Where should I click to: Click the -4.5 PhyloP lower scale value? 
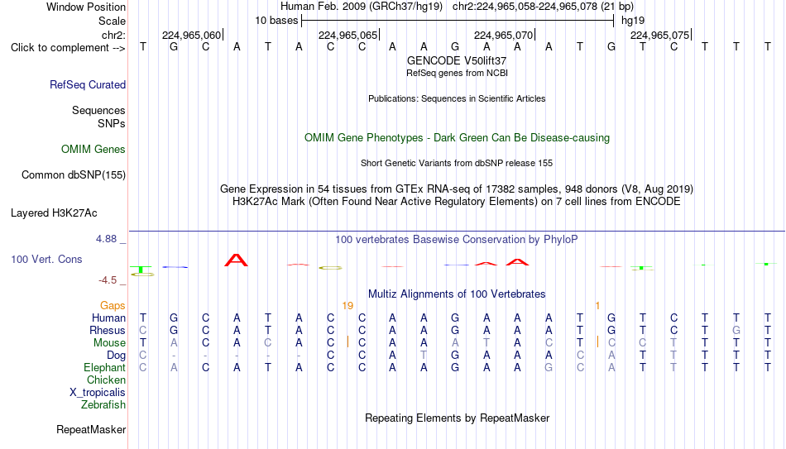pos(108,280)
